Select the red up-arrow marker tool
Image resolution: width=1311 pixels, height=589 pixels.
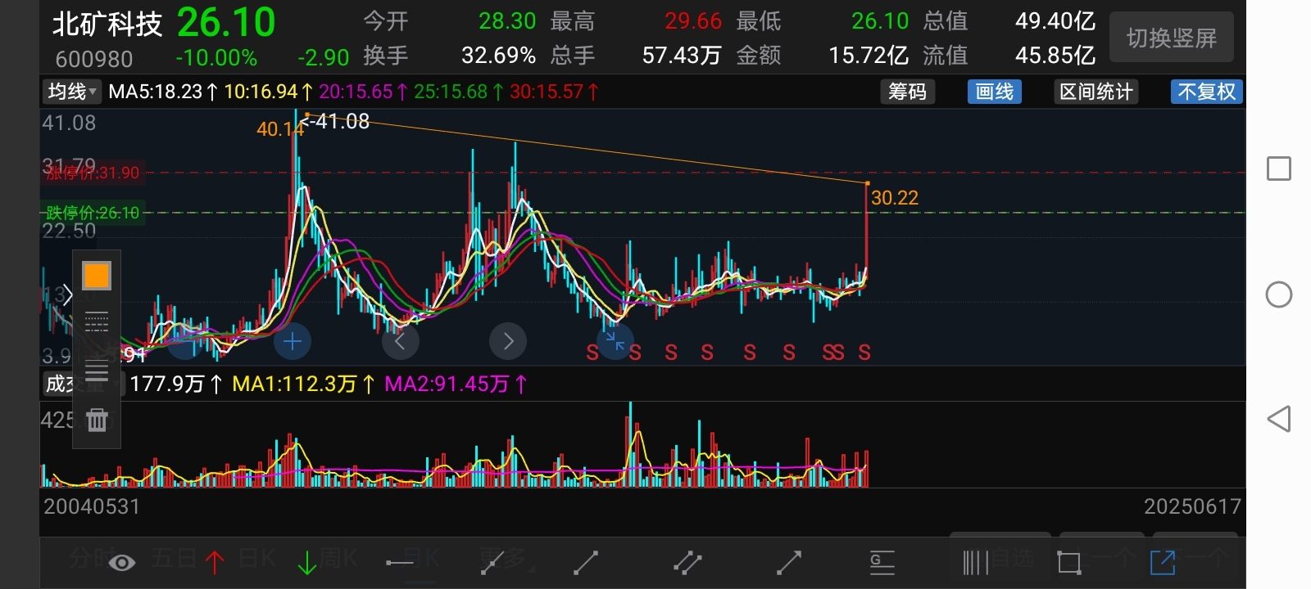(215, 562)
